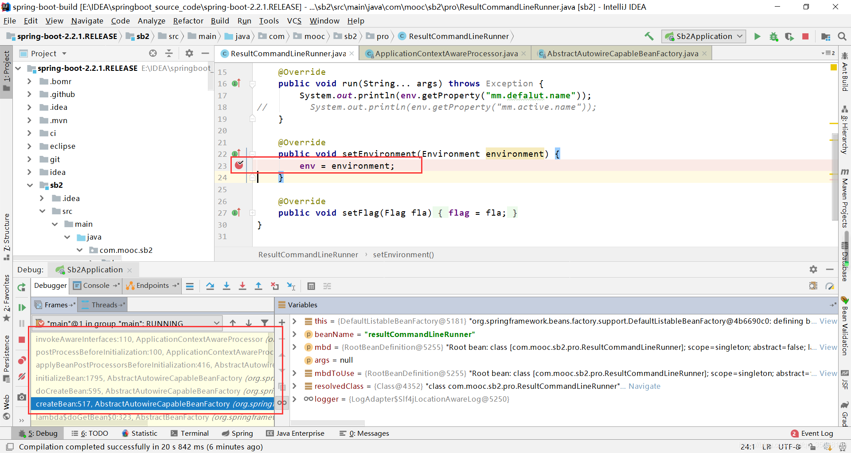Toggle the frames filter funnel icon
This screenshot has width=851, height=453.
[x=265, y=323]
